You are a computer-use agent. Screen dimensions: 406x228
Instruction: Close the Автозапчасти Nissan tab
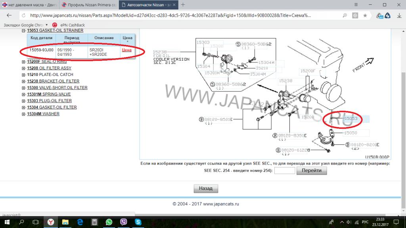coord(174,5)
